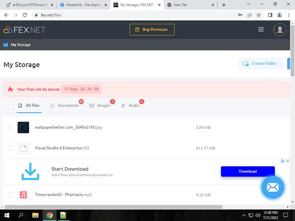Open the Windows Start menu
295x221 pixels.
(x=7, y=215)
